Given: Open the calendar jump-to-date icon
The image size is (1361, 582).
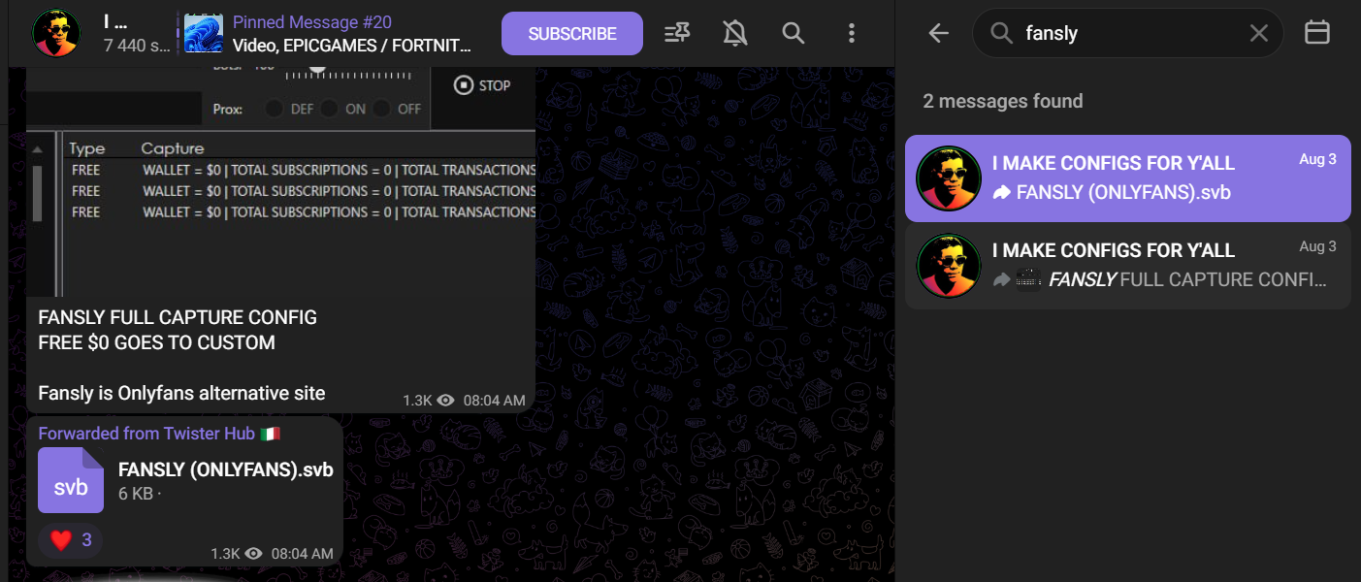Looking at the screenshot, I should pyautogui.click(x=1316, y=33).
